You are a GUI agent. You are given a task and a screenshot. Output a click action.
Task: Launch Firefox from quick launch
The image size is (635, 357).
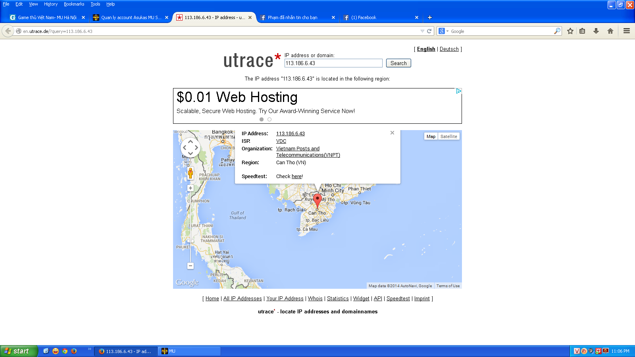[74, 351]
